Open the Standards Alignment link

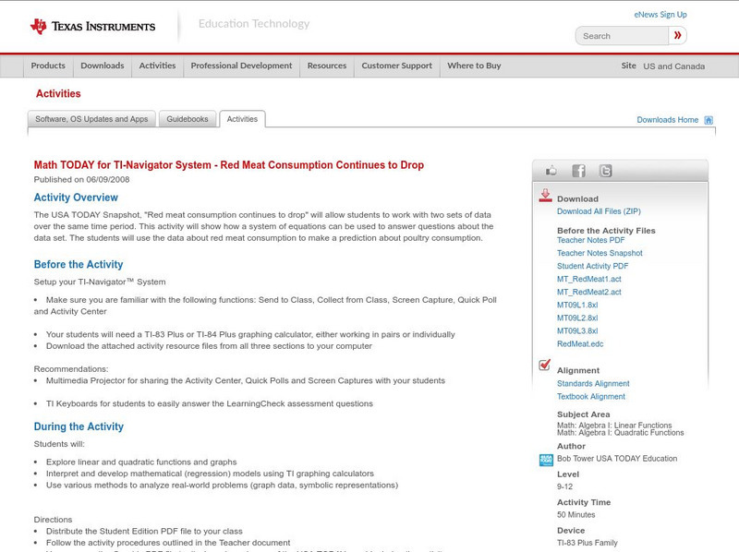pos(593,384)
